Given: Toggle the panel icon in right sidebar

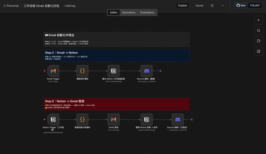Looking at the screenshot, I should tap(258, 51).
